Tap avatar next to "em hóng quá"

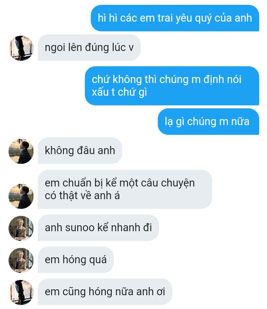coord(21,260)
